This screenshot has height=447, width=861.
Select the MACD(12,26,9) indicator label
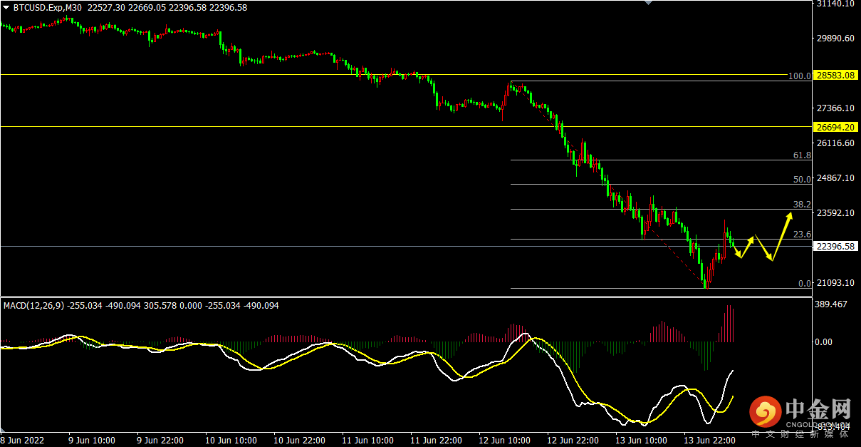[33, 305]
